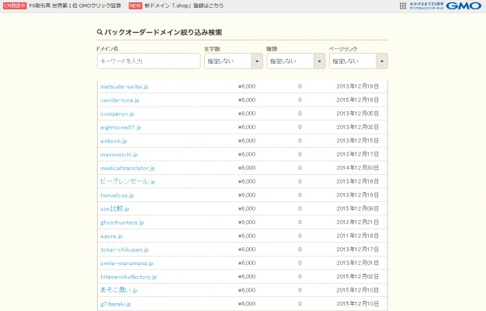Click the ¥6,000 price in enbook.jp row
The height and width of the screenshot is (311, 486).
point(247,141)
